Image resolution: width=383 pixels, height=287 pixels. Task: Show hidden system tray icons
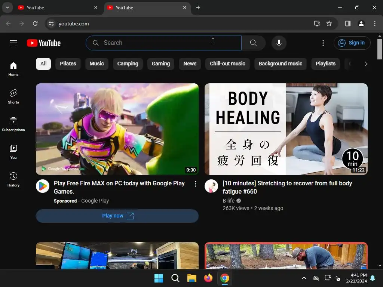pyautogui.click(x=304, y=278)
